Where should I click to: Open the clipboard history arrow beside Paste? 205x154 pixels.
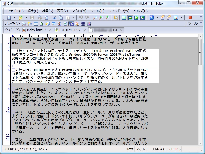point(74,17)
